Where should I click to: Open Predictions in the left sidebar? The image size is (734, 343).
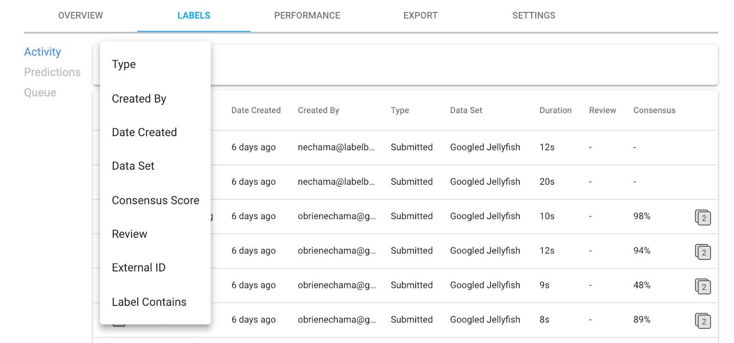[52, 72]
